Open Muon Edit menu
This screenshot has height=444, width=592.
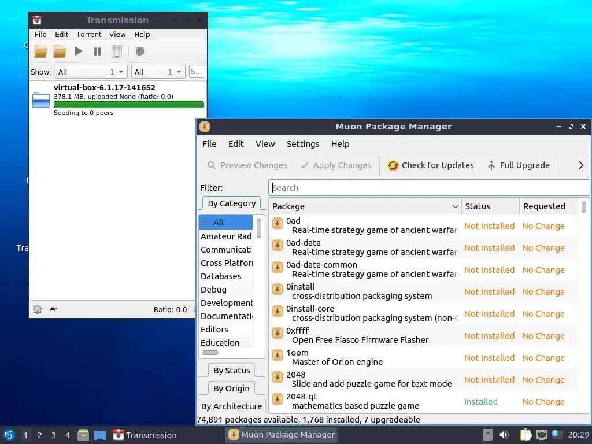pos(236,144)
